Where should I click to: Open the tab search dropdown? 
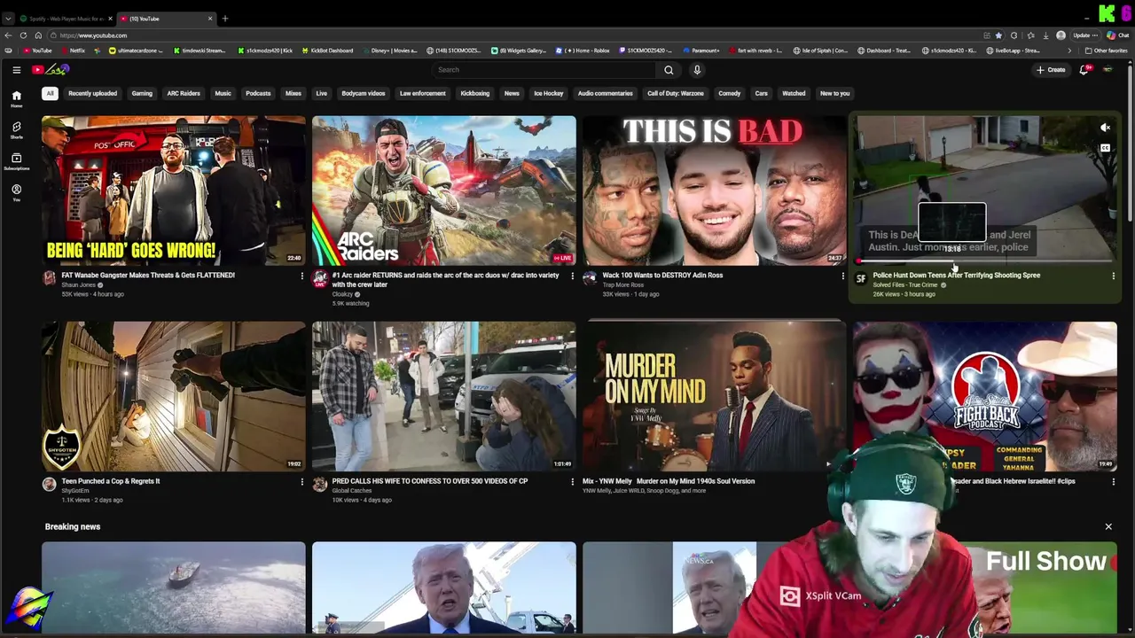click(8, 19)
